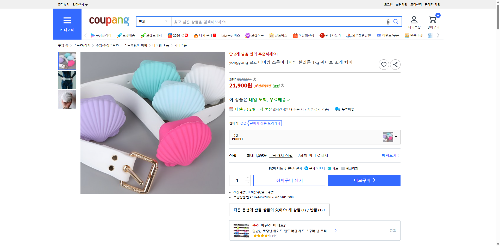Expand the 입점신청 dropdown at top left

tap(79, 4)
